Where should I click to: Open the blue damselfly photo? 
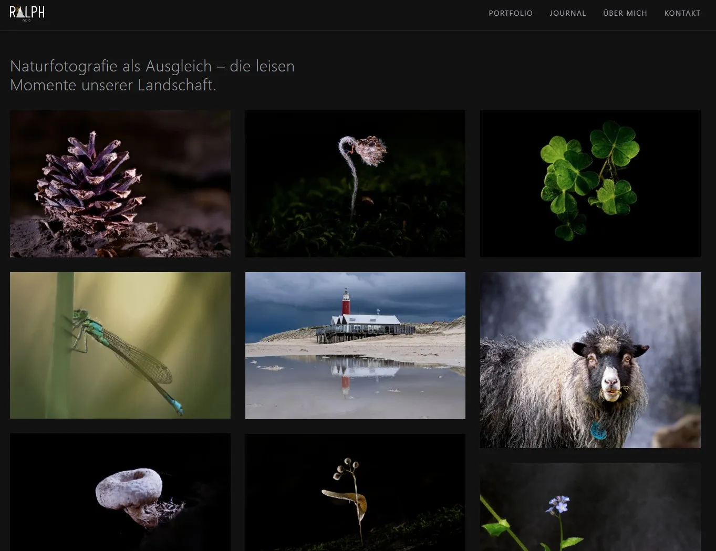120,345
